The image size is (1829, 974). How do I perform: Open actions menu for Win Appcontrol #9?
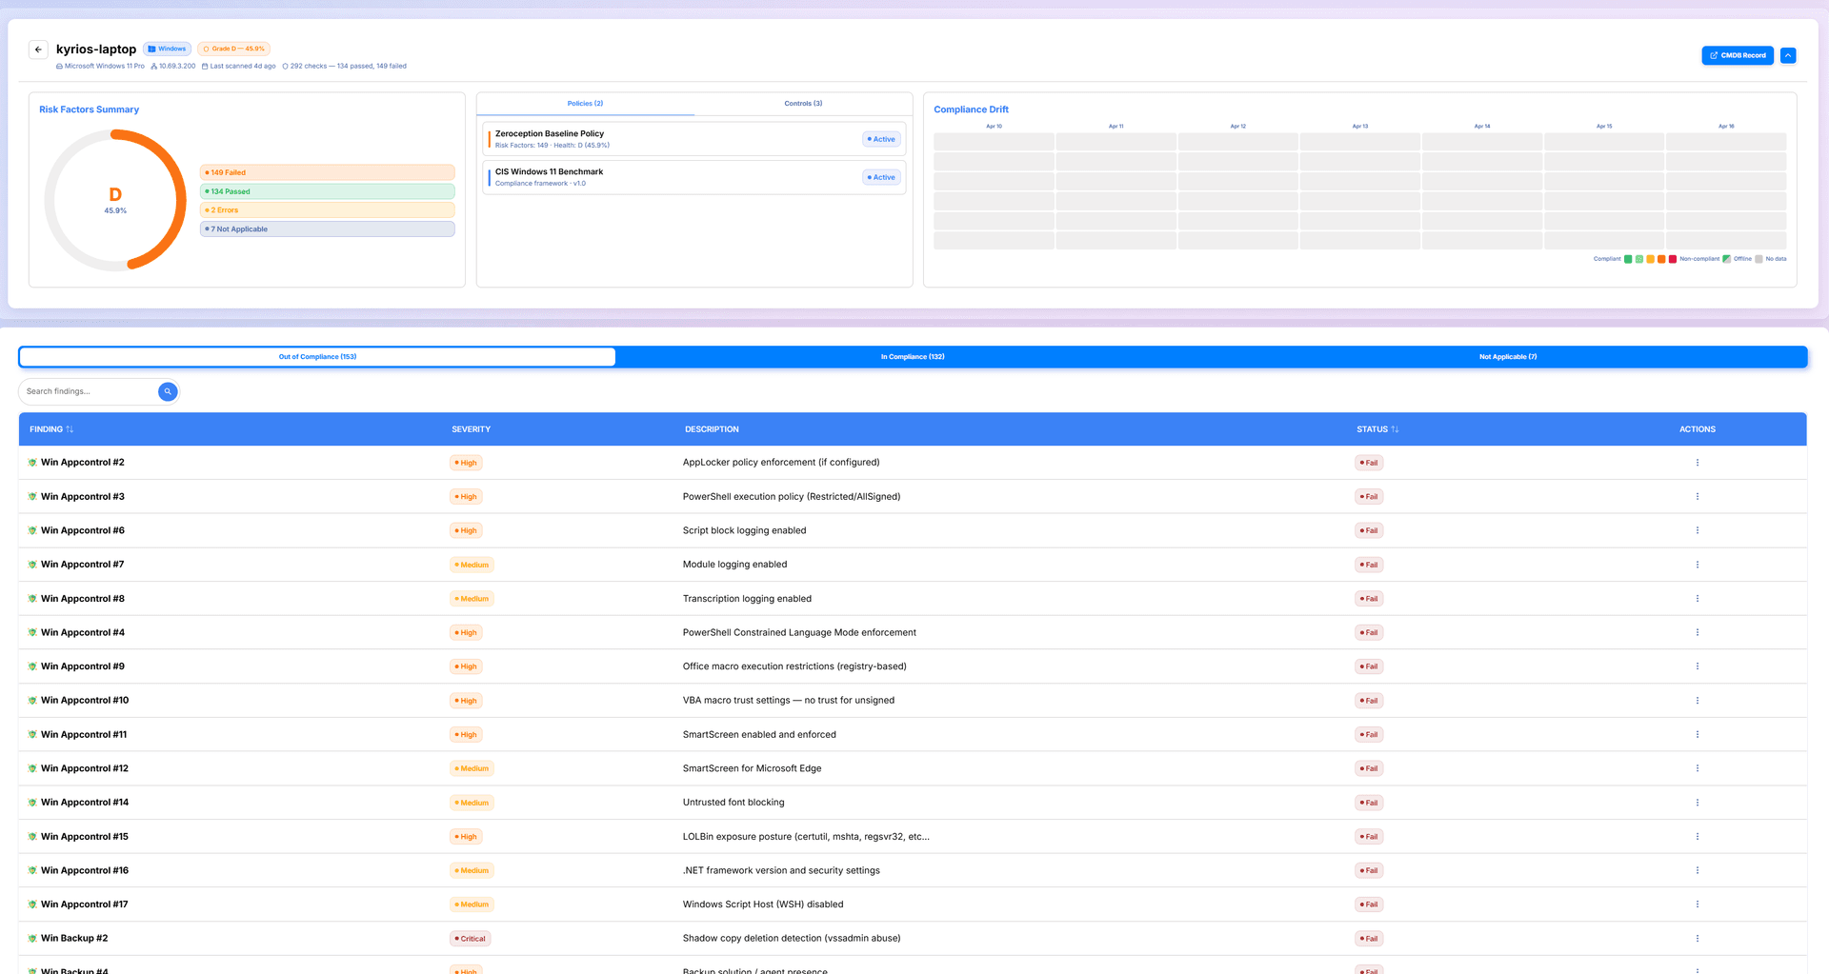[1697, 666]
